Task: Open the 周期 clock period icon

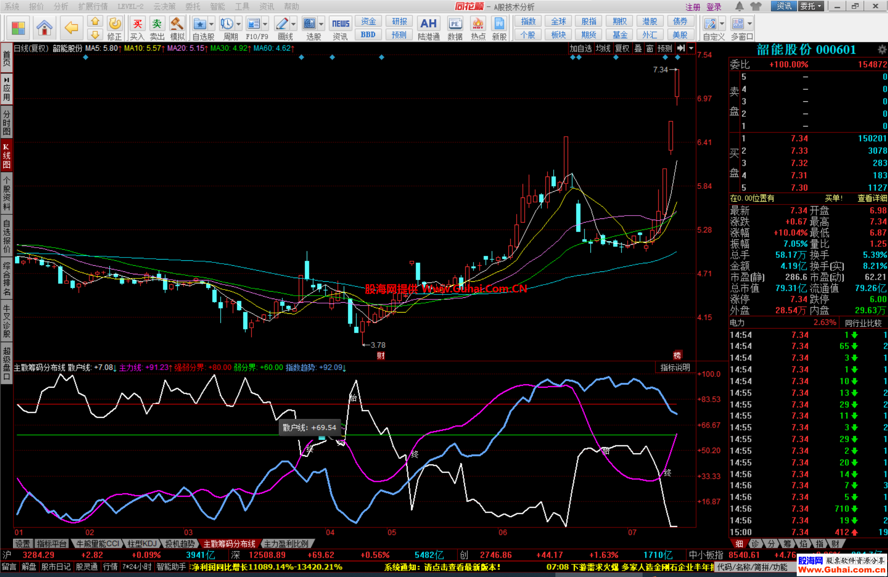Action: pos(227,24)
